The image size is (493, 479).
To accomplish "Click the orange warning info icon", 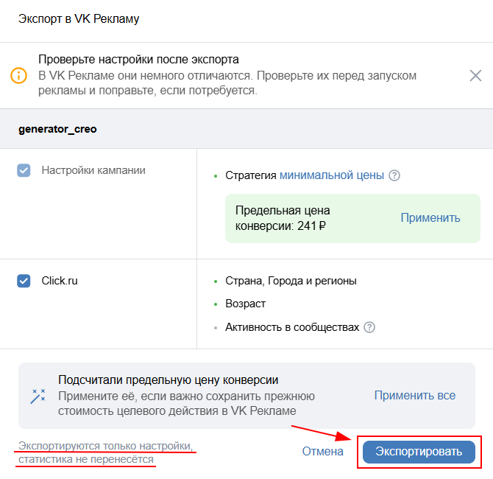I will click(x=18, y=75).
